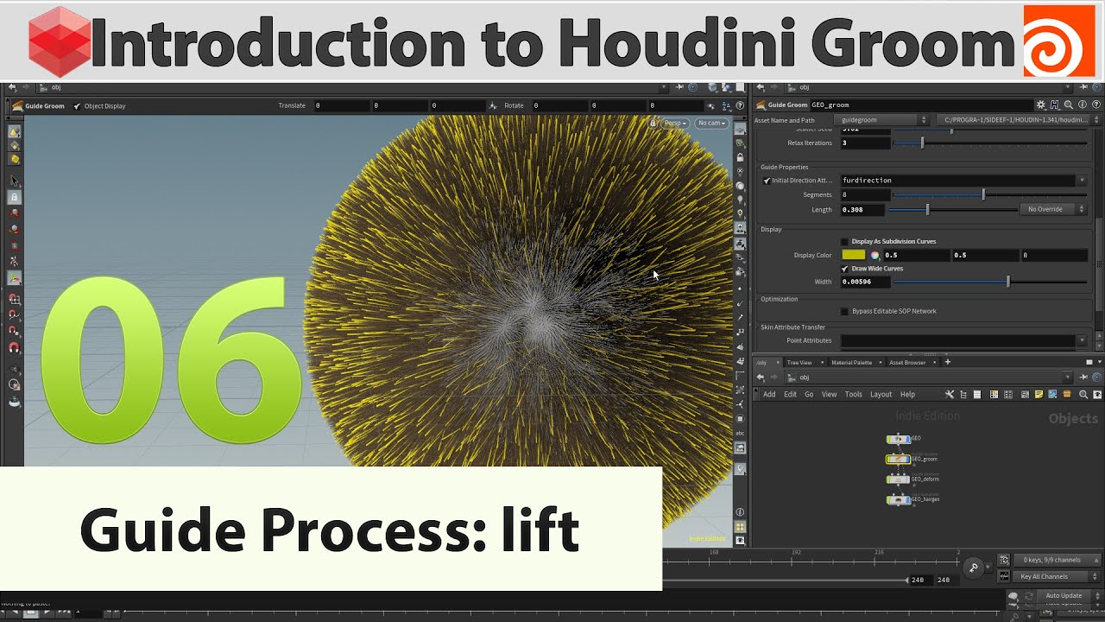Click the GEO_groom node name field
The height and width of the screenshot is (622, 1105).
pos(921,105)
